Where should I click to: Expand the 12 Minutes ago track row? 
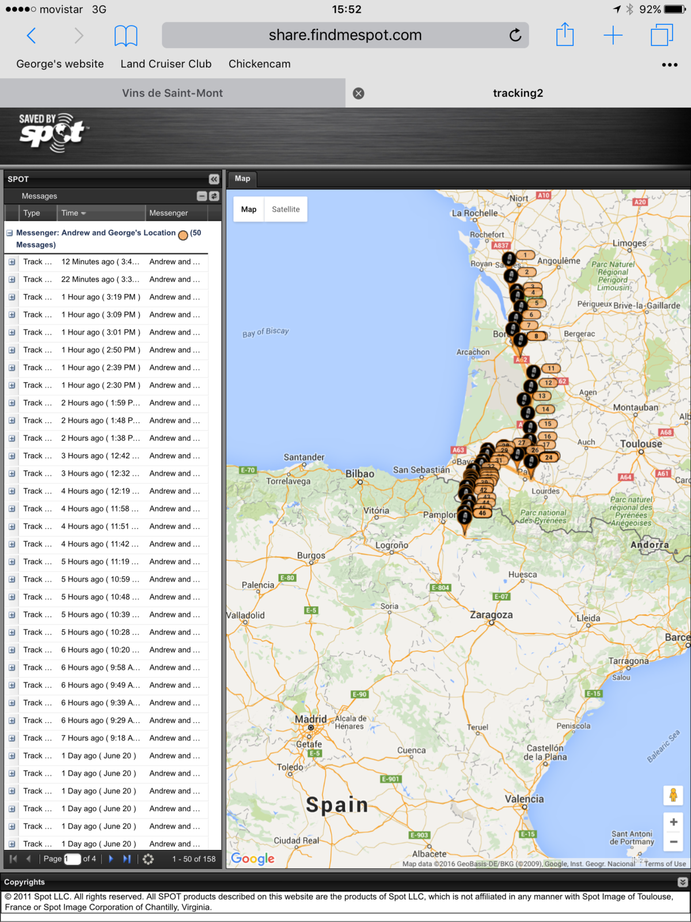12,262
